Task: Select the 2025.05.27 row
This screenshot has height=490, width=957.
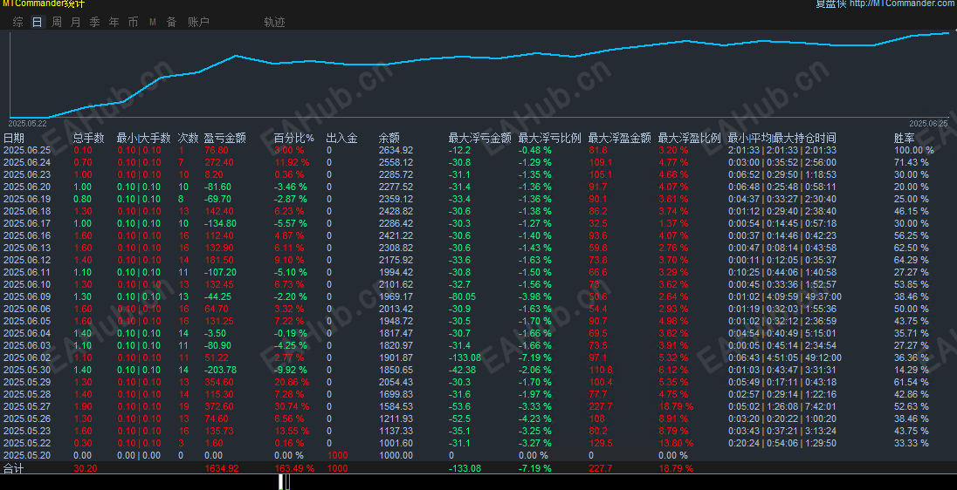Action: 478,406
